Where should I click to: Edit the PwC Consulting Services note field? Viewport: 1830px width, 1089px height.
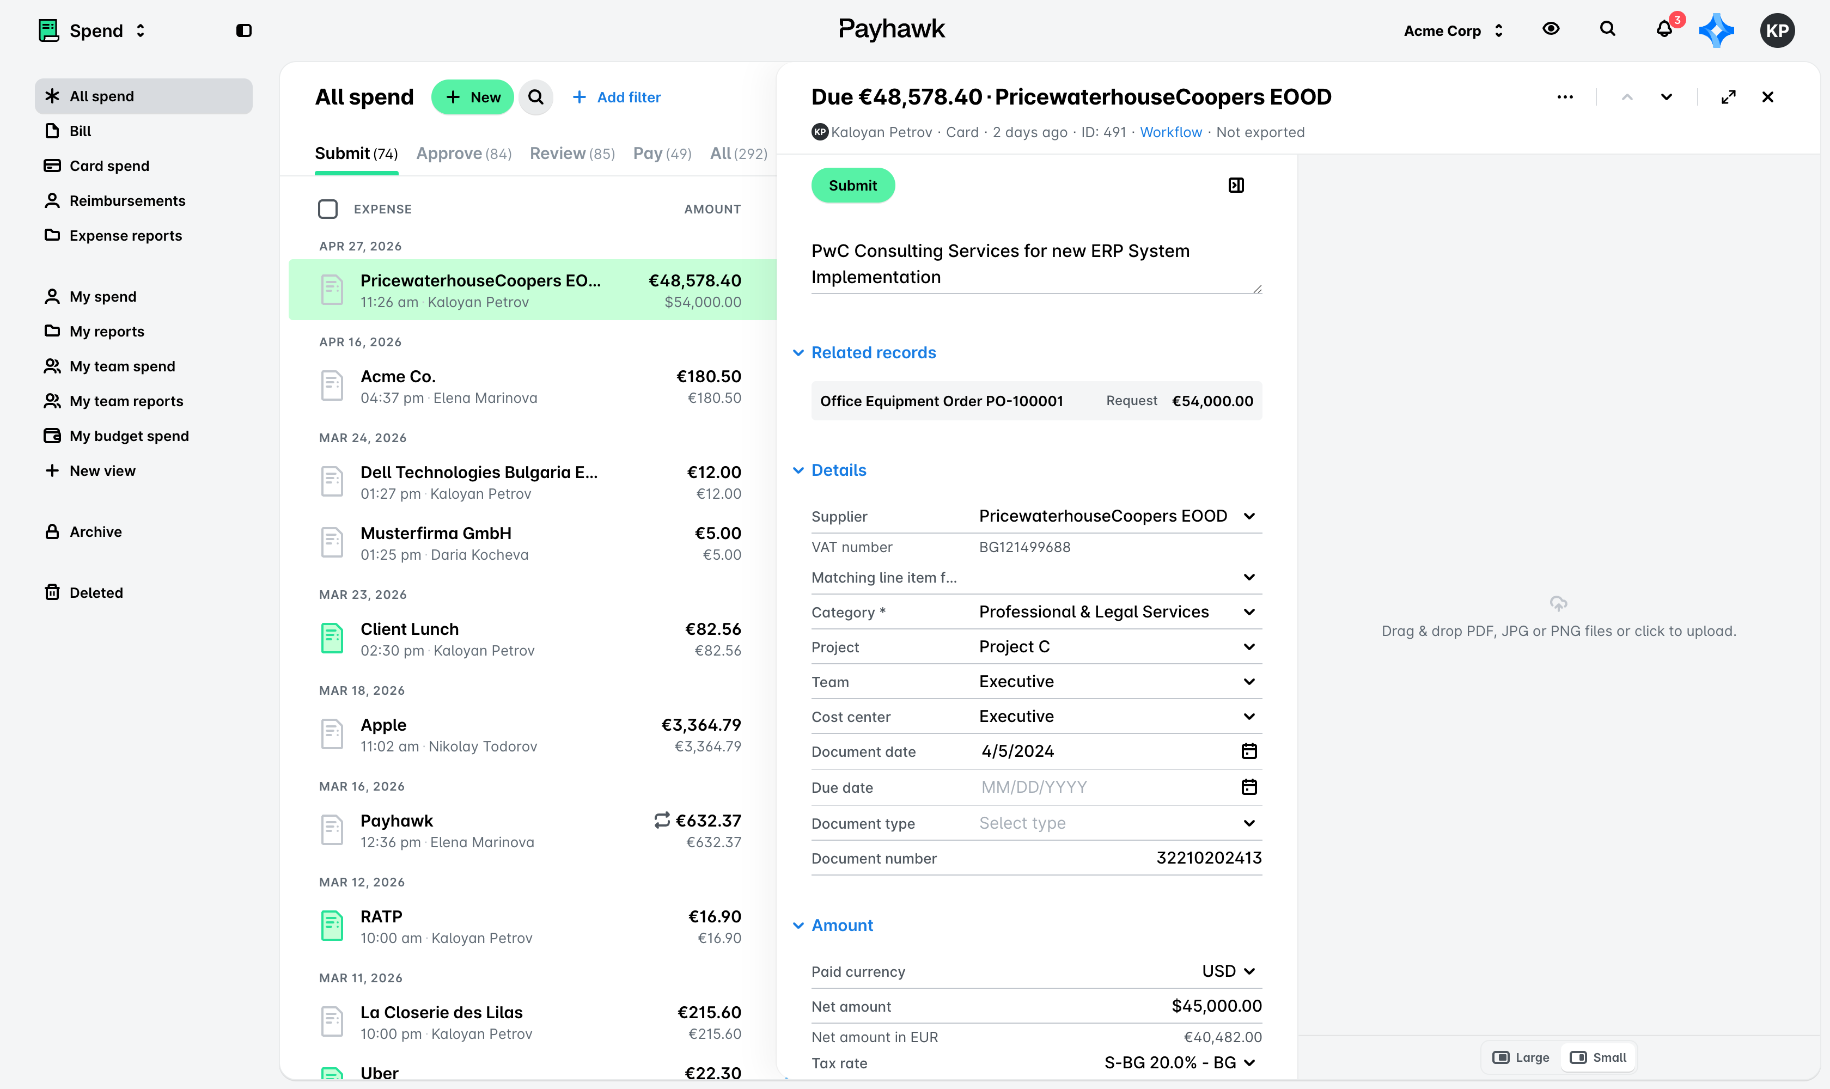point(1036,264)
